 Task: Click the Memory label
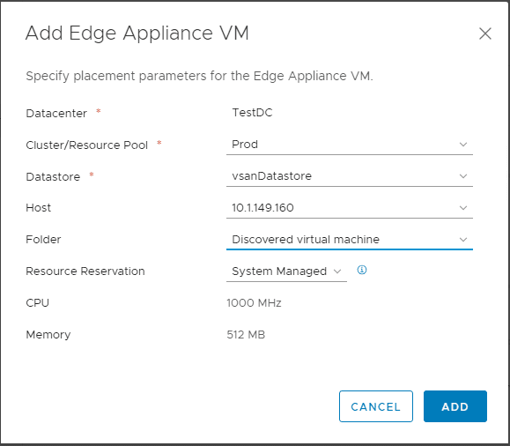(x=48, y=335)
